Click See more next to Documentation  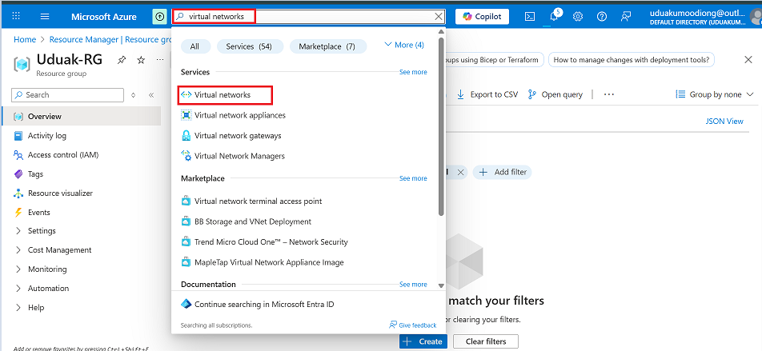point(413,285)
